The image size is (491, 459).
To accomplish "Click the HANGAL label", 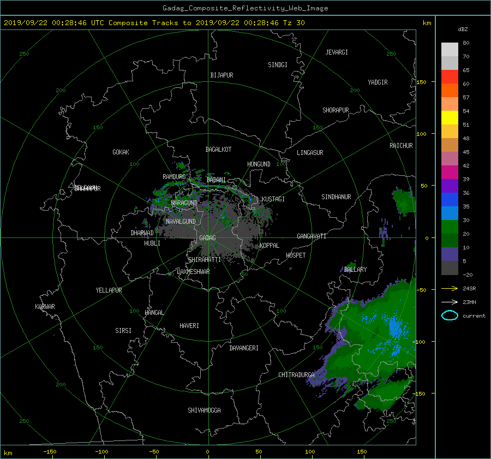I will (154, 313).
